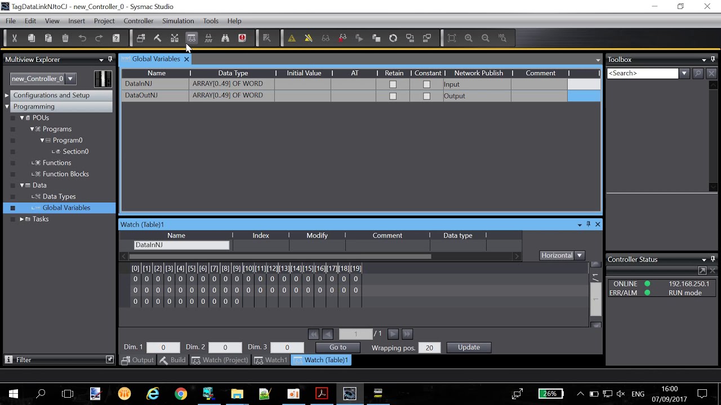721x405 pixels.
Task: Open the File menu
Action: click(11, 21)
